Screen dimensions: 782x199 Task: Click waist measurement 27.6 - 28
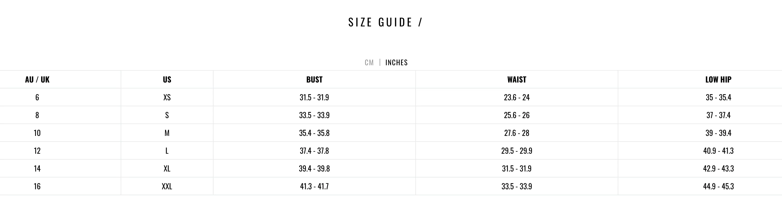coord(517,133)
